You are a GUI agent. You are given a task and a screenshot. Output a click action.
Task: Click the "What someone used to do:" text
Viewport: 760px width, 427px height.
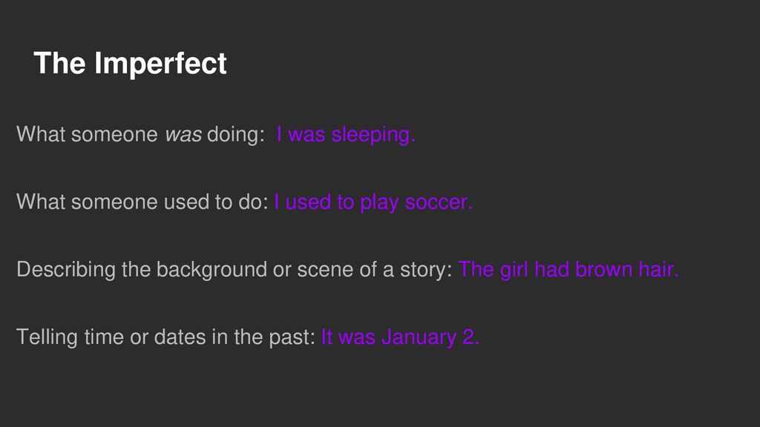click(142, 202)
